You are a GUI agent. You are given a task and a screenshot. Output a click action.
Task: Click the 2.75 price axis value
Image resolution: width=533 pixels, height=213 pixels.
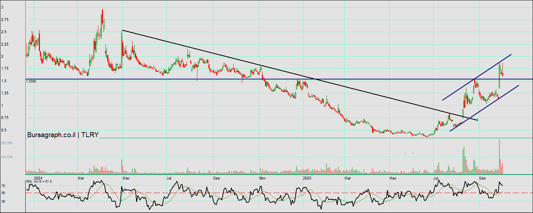pos(5,20)
